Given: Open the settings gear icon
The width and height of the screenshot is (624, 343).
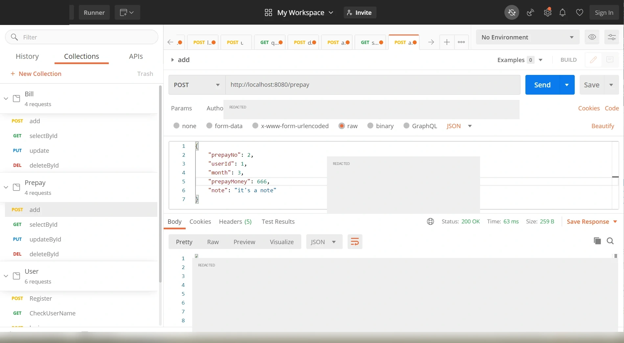Looking at the screenshot, I should click(x=547, y=12).
